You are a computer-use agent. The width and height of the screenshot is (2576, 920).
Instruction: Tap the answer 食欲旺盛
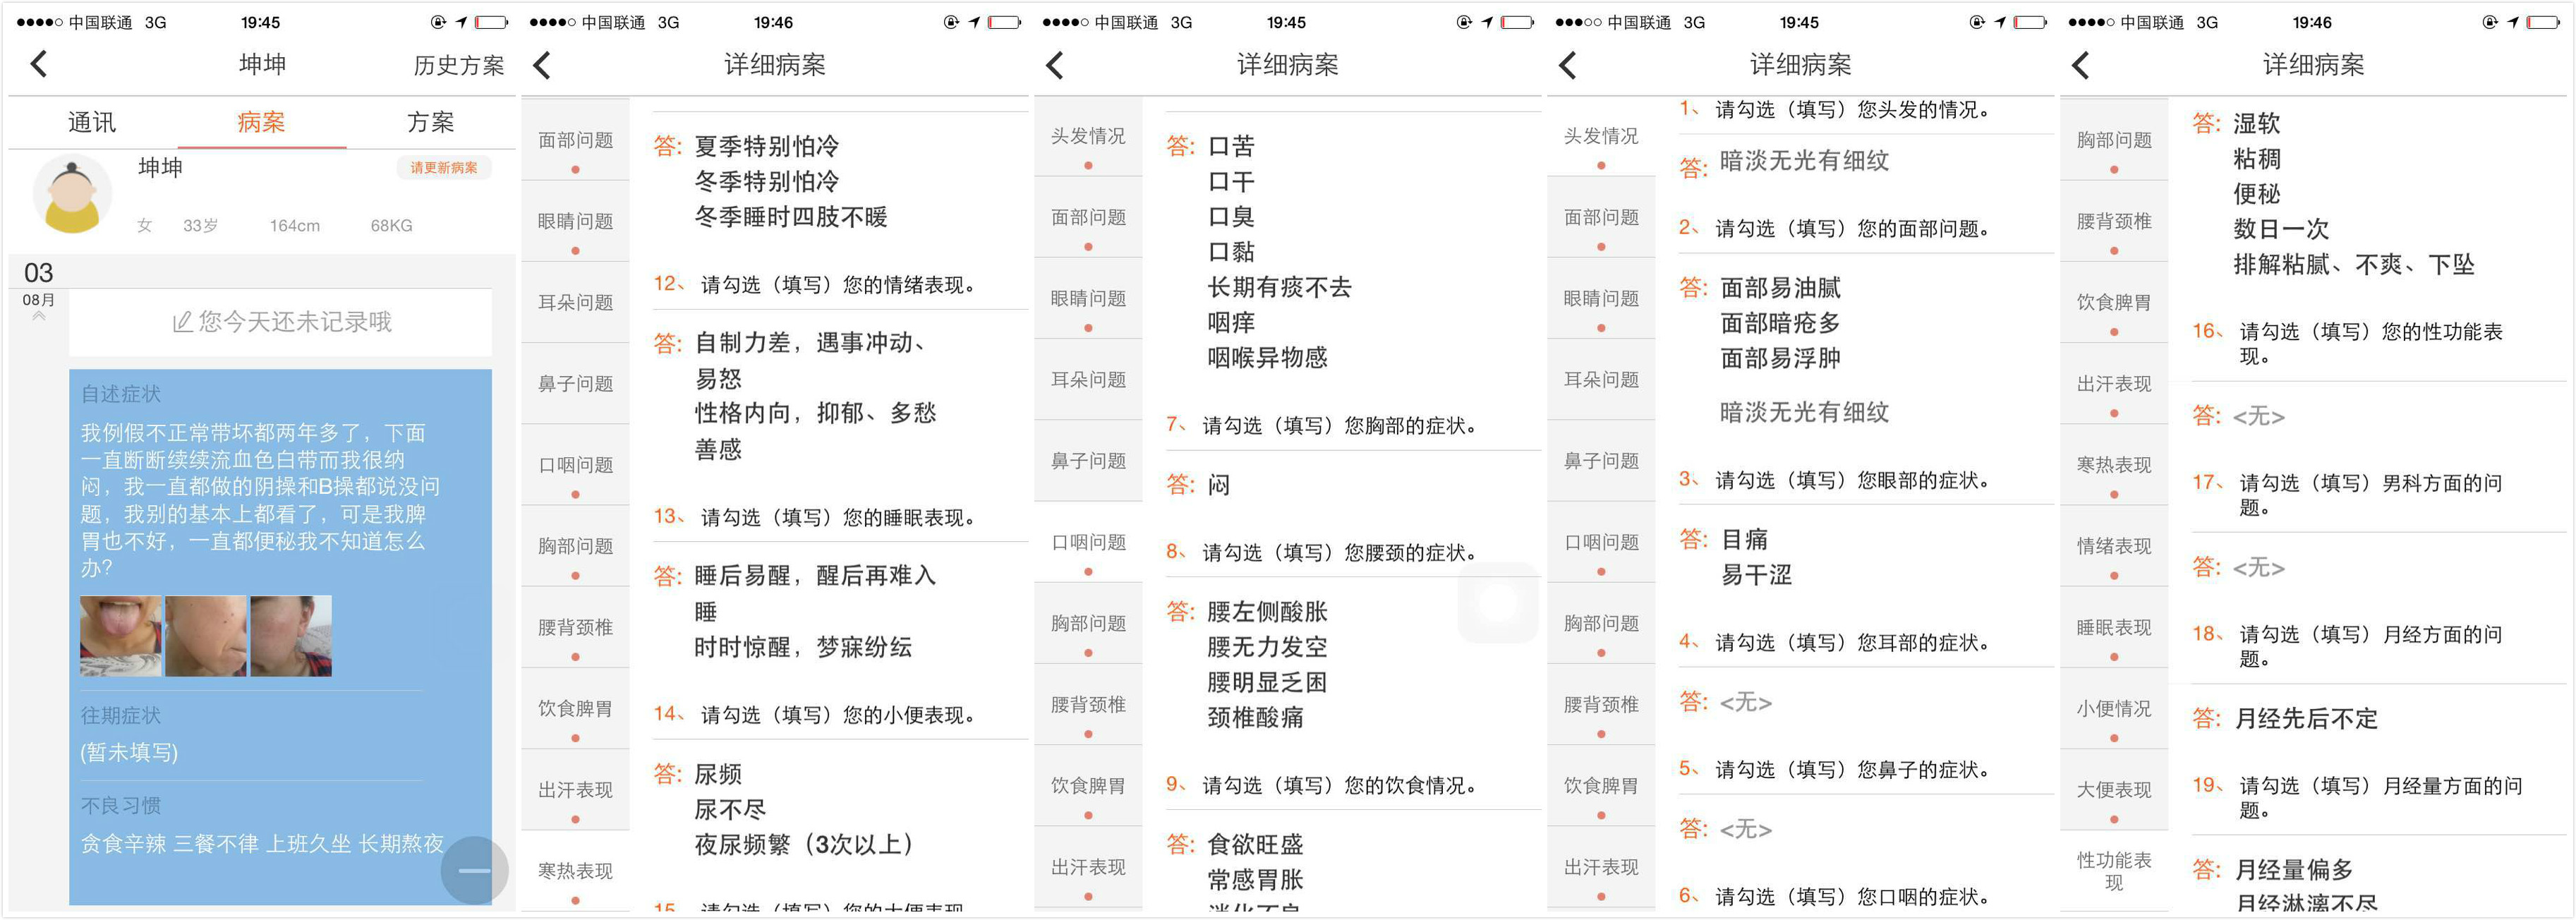[x=1255, y=844]
